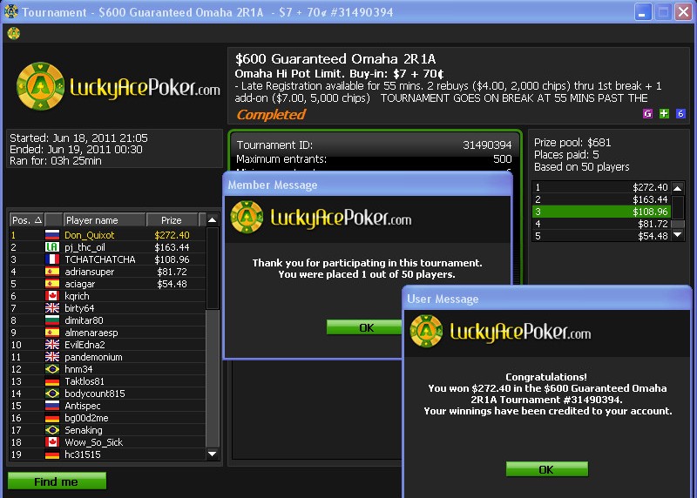
Task: Click the blue 6 table-size icon
Action: [680, 114]
